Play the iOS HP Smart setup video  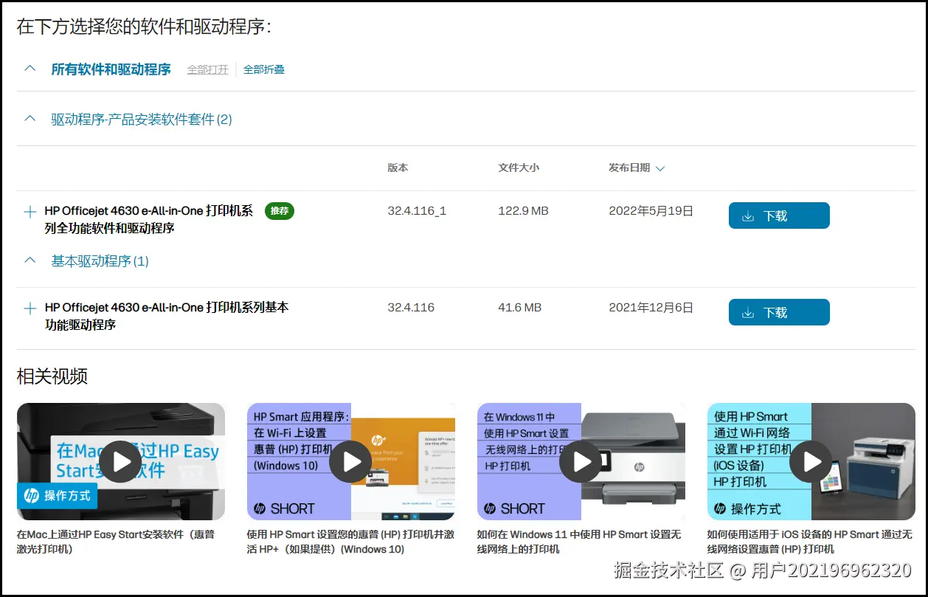point(811,462)
